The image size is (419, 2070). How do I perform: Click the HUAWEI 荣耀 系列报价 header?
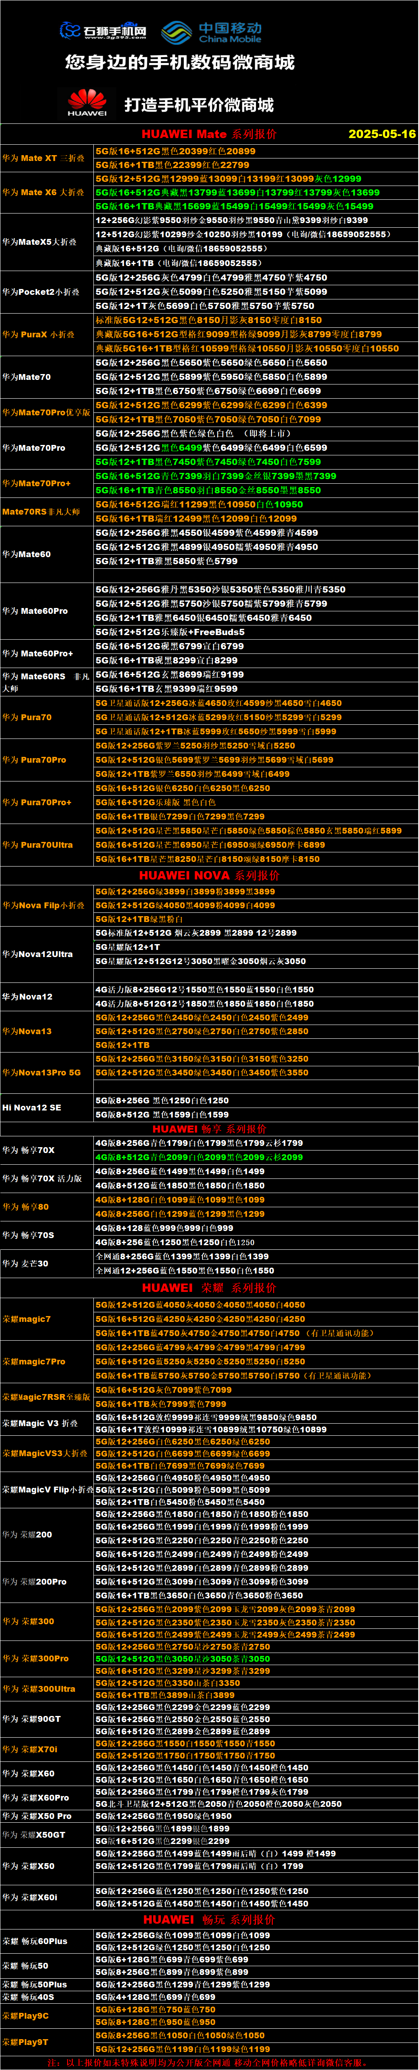[x=209, y=1287]
